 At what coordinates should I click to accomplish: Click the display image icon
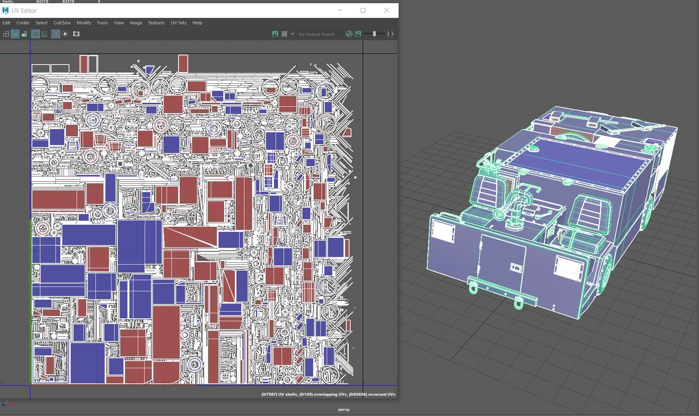[275, 34]
